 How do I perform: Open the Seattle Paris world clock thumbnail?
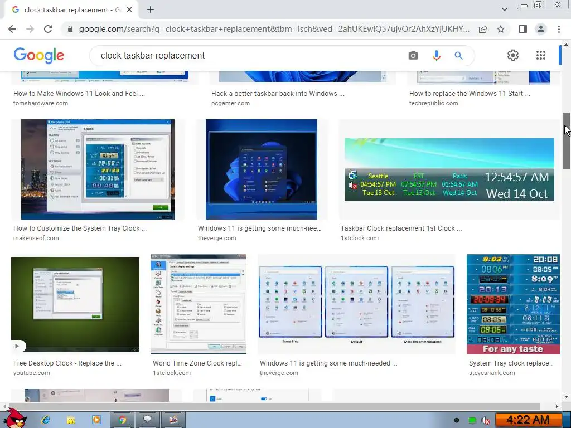449,169
